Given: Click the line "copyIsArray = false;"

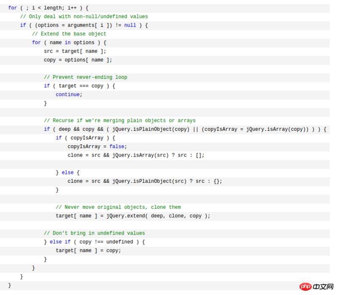Looking at the screenshot, I should point(97,146).
